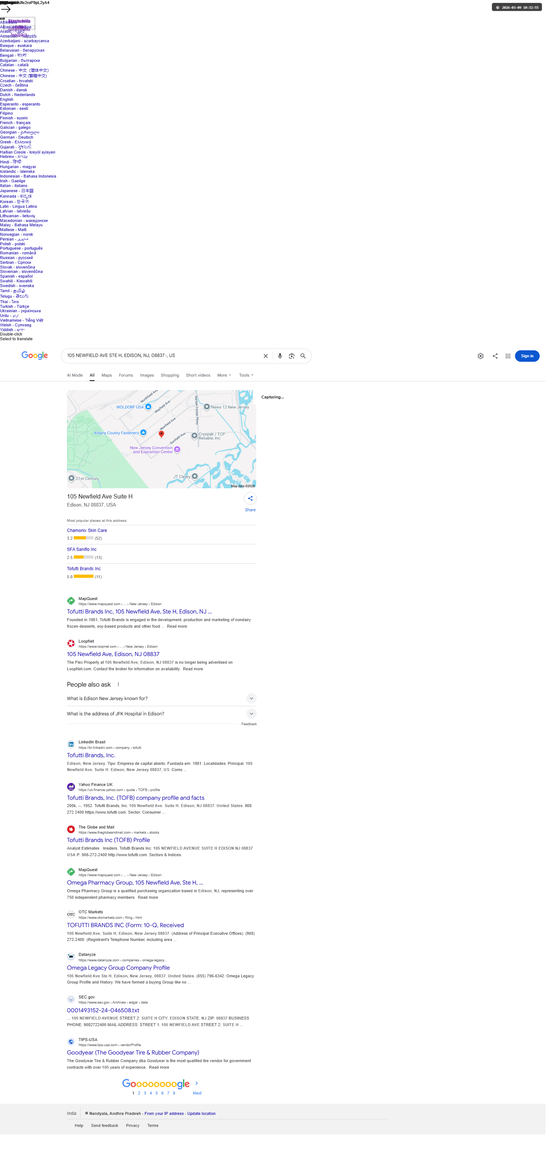Choose French - français language
The image size is (552, 1160).
point(15,123)
